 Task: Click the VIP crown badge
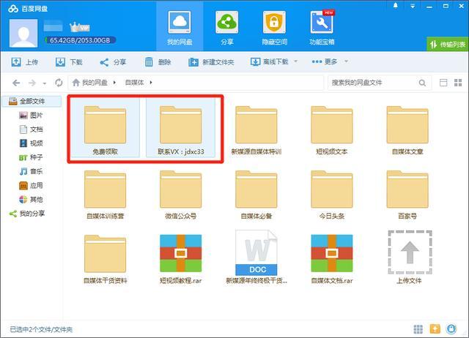pos(80,28)
